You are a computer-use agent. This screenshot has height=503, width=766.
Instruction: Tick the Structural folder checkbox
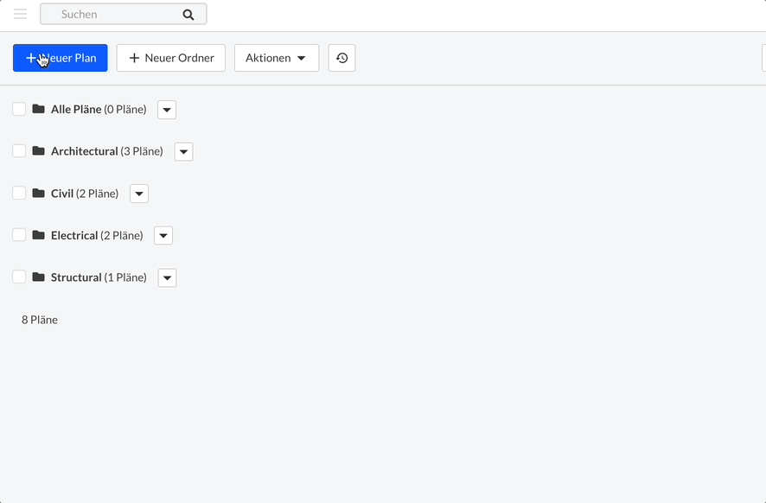coord(19,277)
